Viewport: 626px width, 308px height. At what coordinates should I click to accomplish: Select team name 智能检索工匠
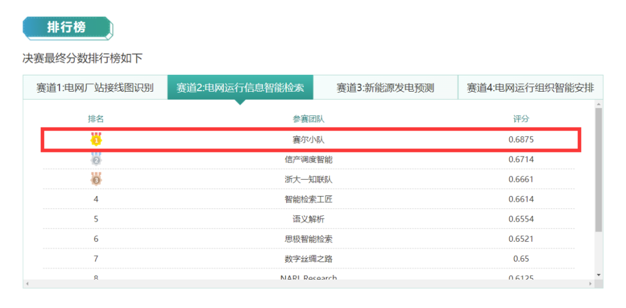point(308,200)
